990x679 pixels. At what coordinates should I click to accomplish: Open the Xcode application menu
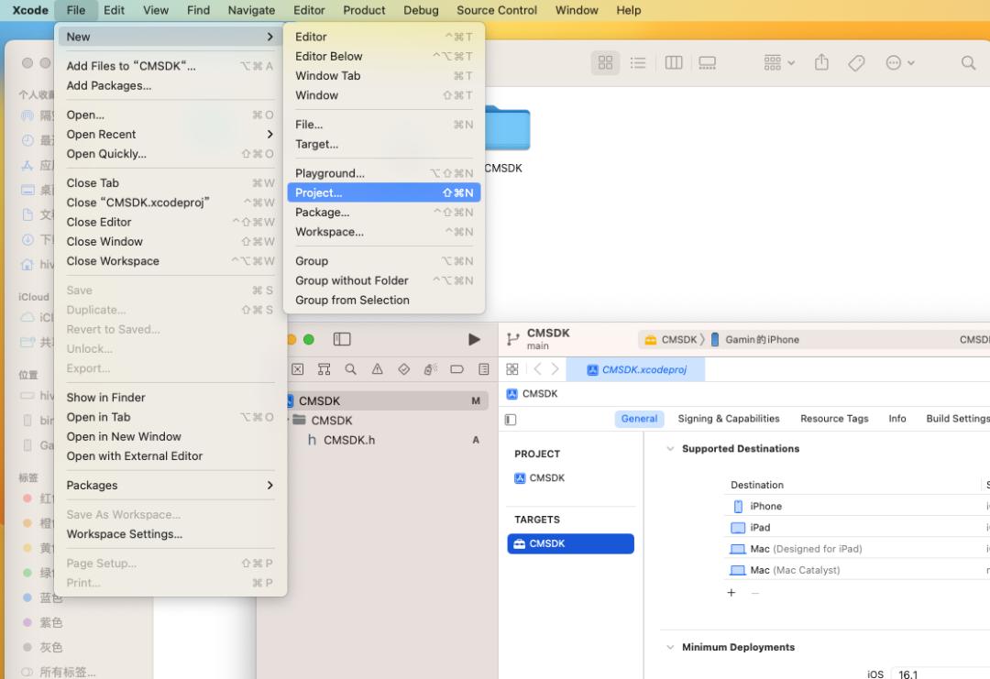pyautogui.click(x=30, y=10)
